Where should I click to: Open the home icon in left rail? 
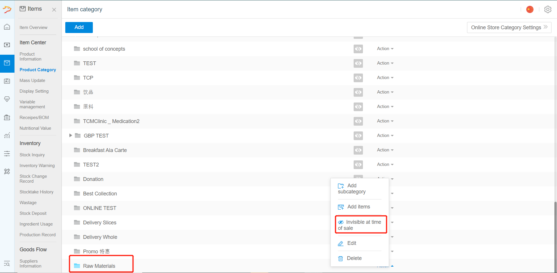(7, 27)
